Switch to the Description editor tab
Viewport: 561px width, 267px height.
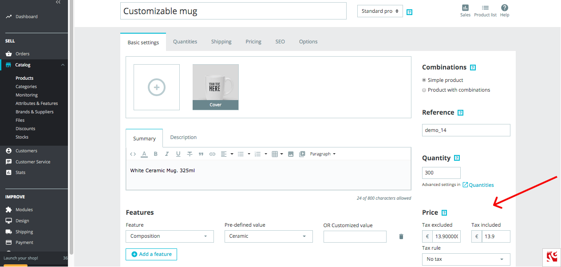pyautogui.click(x=183, y=137)
